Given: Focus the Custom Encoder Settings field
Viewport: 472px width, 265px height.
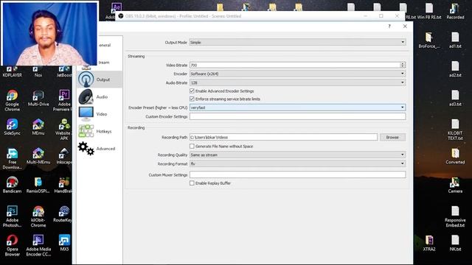Looking at the screenshot, I should [x=297, y=116].
